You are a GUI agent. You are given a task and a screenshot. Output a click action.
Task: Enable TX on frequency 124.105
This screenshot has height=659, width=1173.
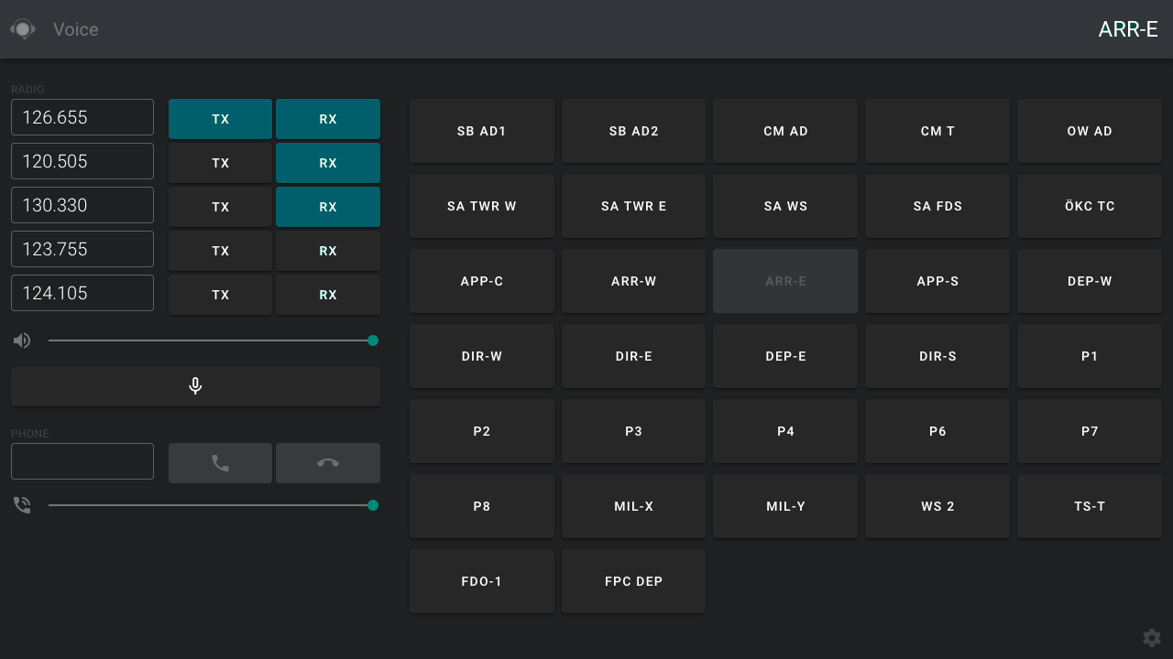[220, 295]
